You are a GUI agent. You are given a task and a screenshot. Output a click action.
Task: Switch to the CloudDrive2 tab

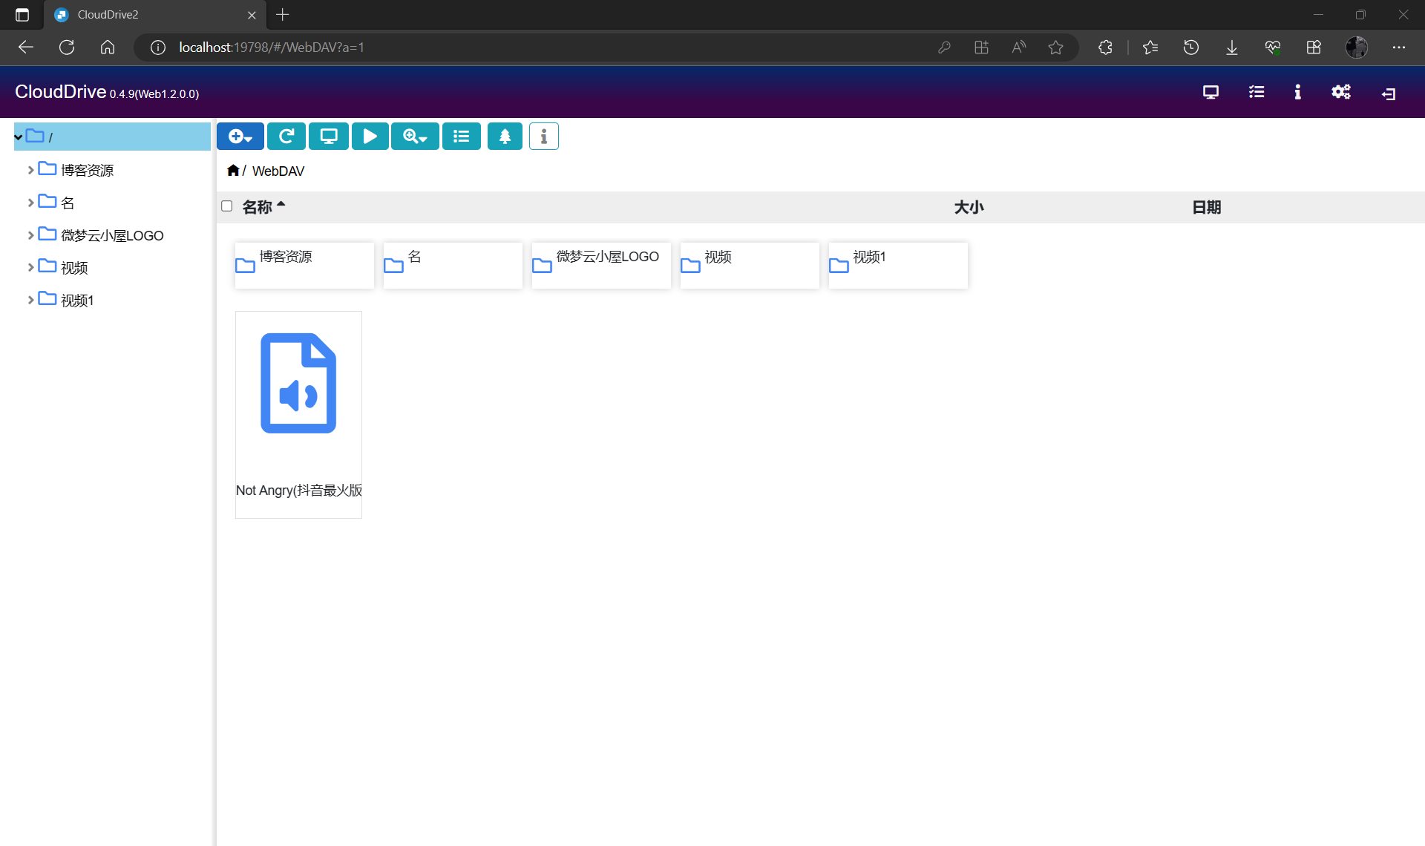click(x=154, y=15)
